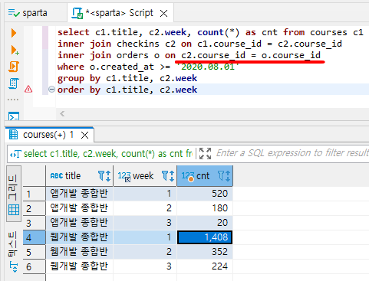The image size is (369, 281).
Task: Select row number 5
Action: pos(35,252)
